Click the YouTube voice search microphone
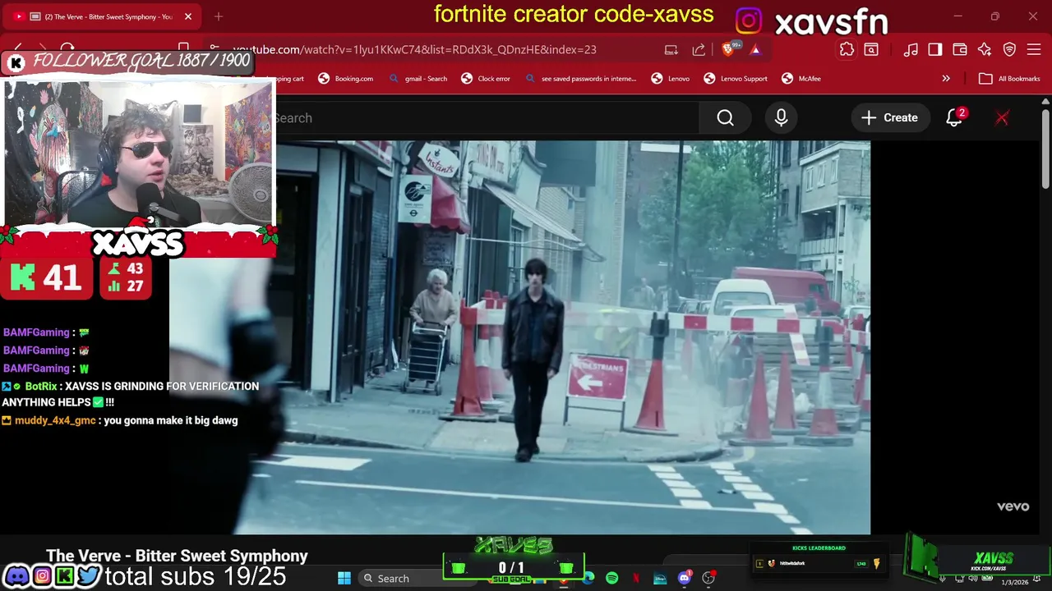 pos(781,117)
